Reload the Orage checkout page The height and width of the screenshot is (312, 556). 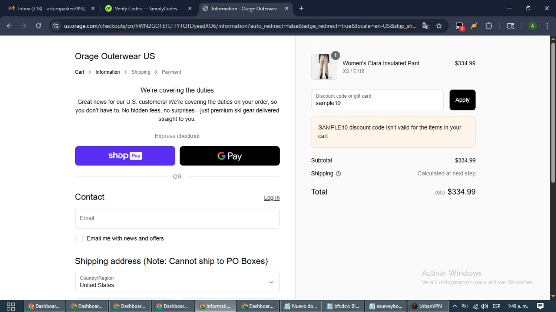pyautogui.click(x=39, y=26)
